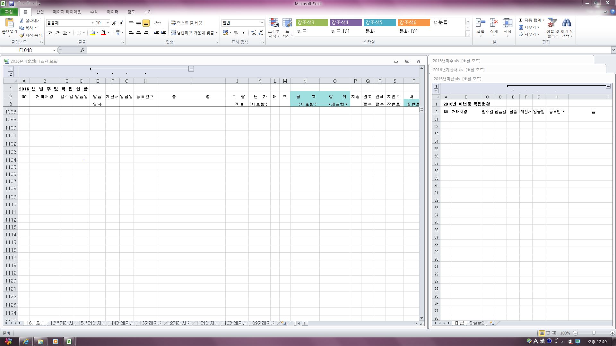The width and height of the screenshot is (616, 346).
Task: Open the number format dropdown (일반)
Action: pyautogui.click(x=262, y=23)
